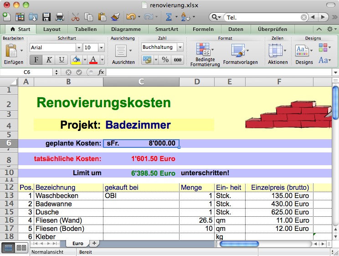The width and height of the screenshot is (339, 256).
Task: Open the Buchhaltung number format dropdown
Action: (x=180, y=47)
